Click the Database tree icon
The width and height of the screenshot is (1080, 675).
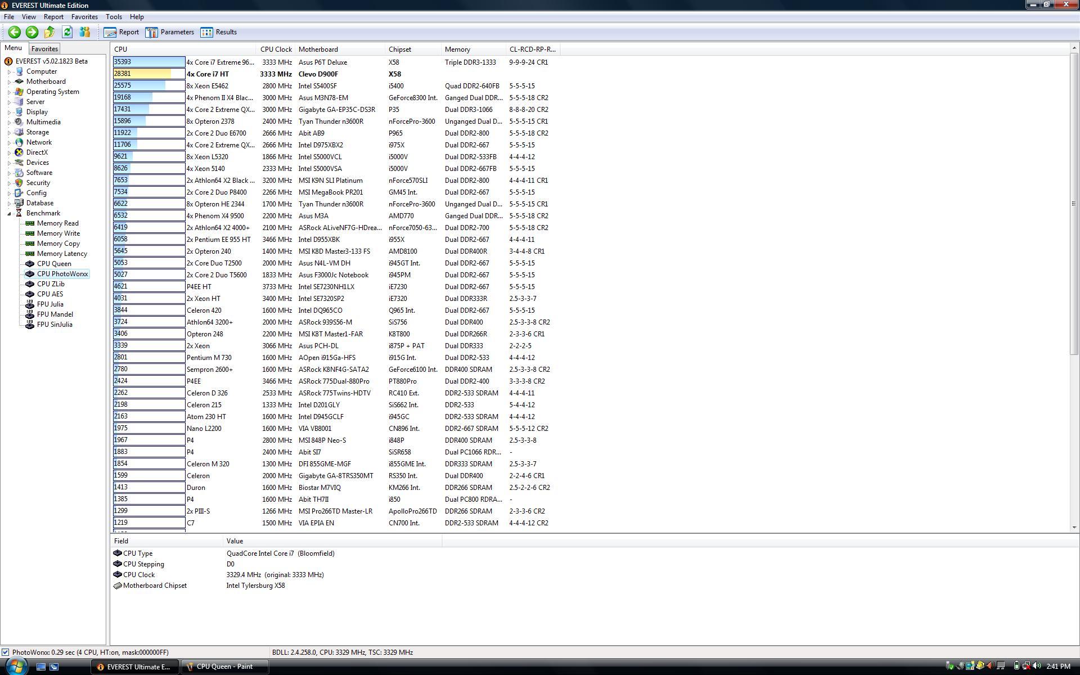19,203
